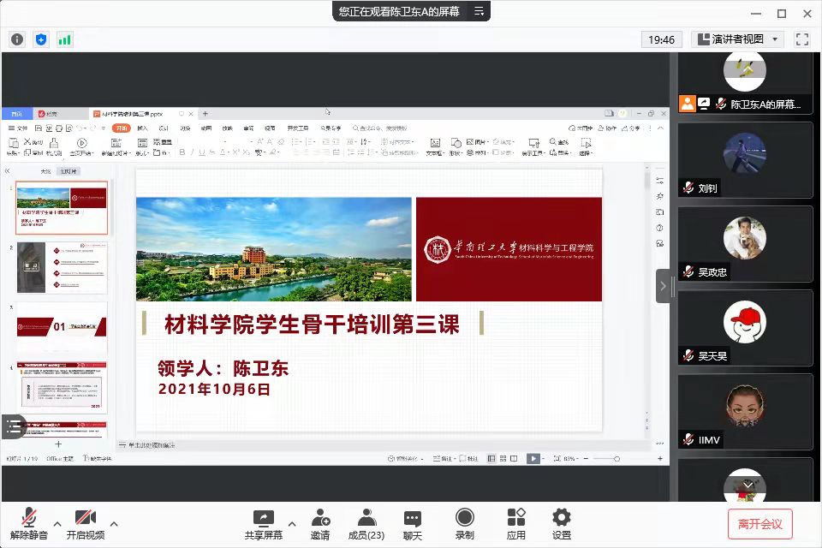Open the 成员(23) members list
The height and width of the screenshot is (548, 822).
[366, 524]
